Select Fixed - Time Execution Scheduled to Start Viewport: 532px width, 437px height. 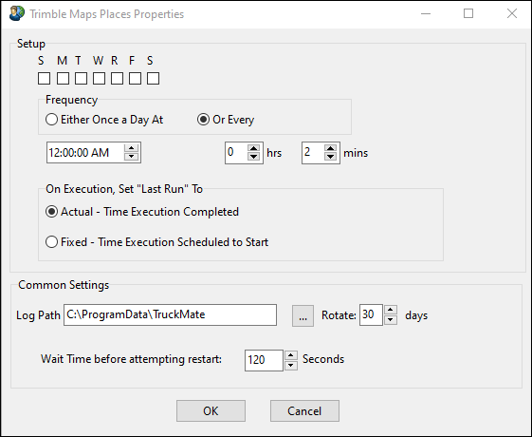click(x=157, y=242)
